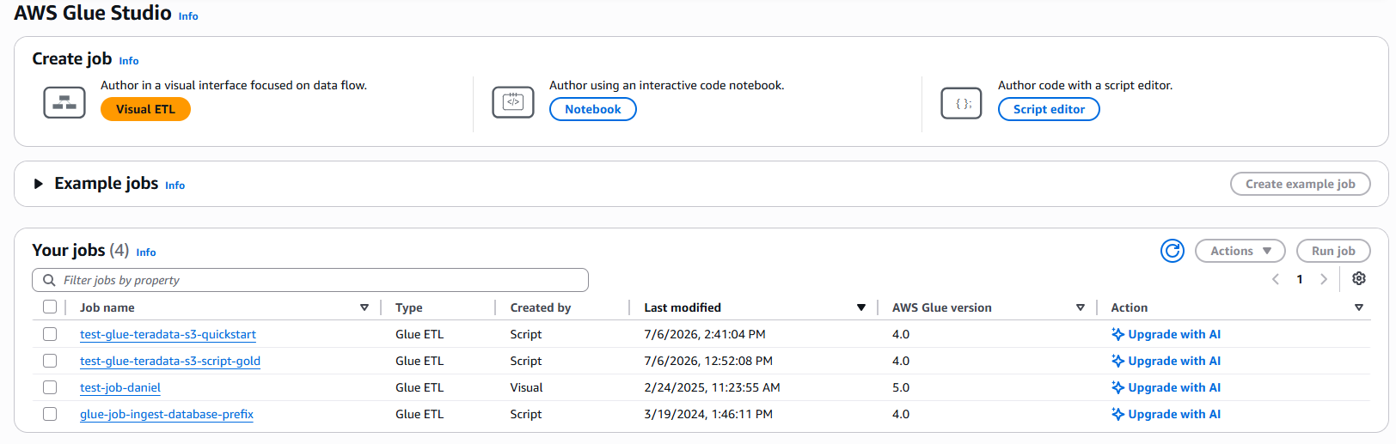Click the interactive notebook code icon

(513, 103)
